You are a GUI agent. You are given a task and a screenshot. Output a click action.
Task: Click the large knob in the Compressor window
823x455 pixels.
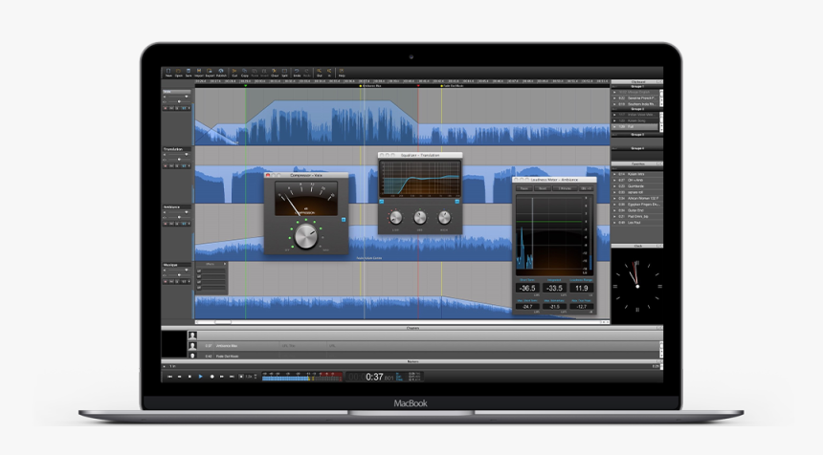pos(305,236)
